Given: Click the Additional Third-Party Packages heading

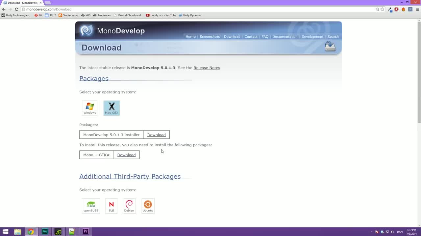Looking at the screenshot, I should point(130,176).
